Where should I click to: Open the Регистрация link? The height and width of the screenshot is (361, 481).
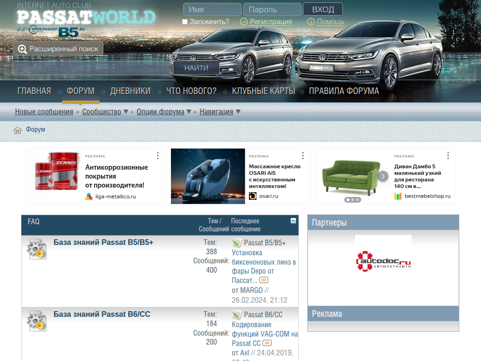[271, 22]
